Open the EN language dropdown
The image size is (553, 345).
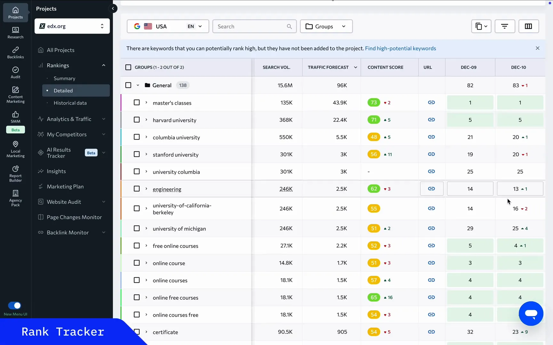click(x=194, y=26)
